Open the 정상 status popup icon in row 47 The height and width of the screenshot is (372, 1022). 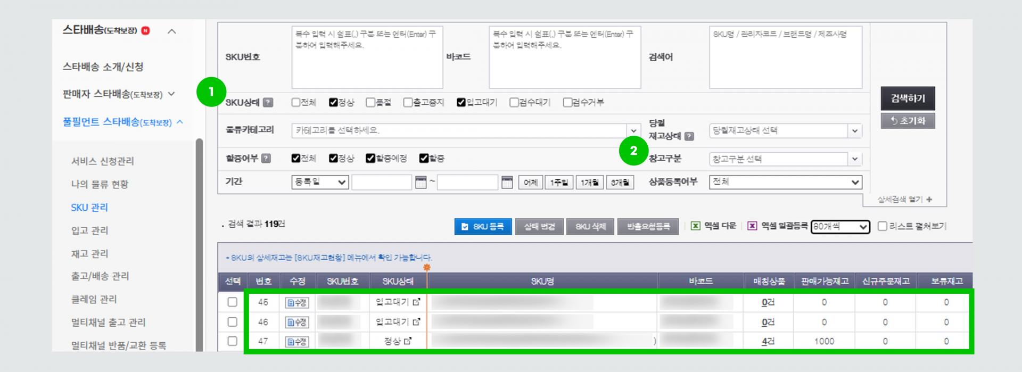[x=408, y=341]
